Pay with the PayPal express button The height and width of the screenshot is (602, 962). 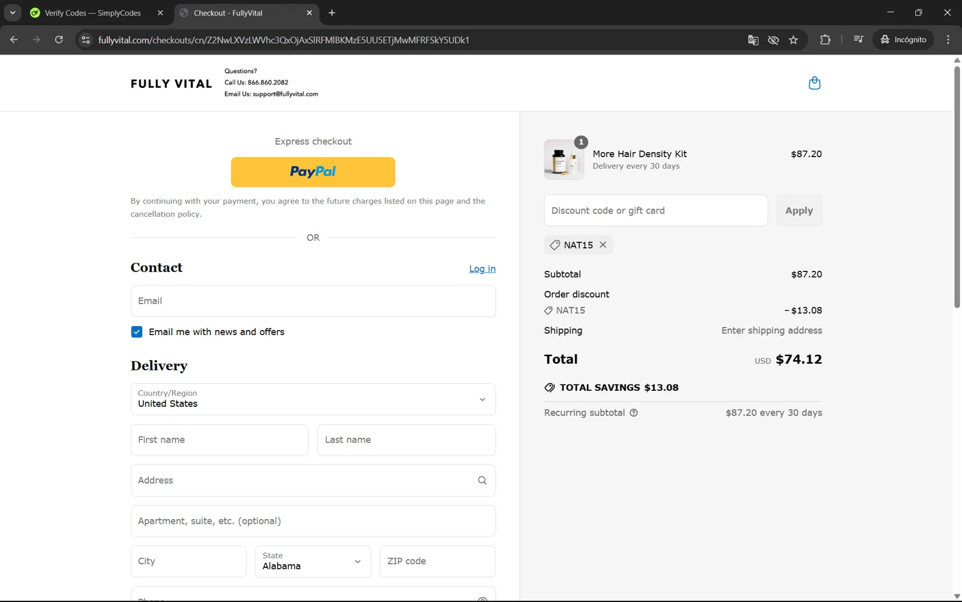(313, 172)
